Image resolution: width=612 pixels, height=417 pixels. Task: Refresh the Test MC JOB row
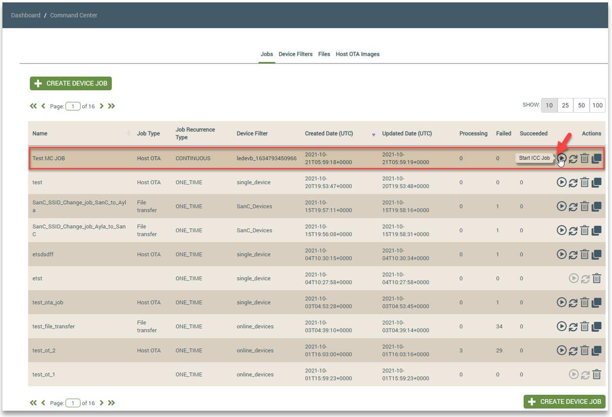click(573, 158)
